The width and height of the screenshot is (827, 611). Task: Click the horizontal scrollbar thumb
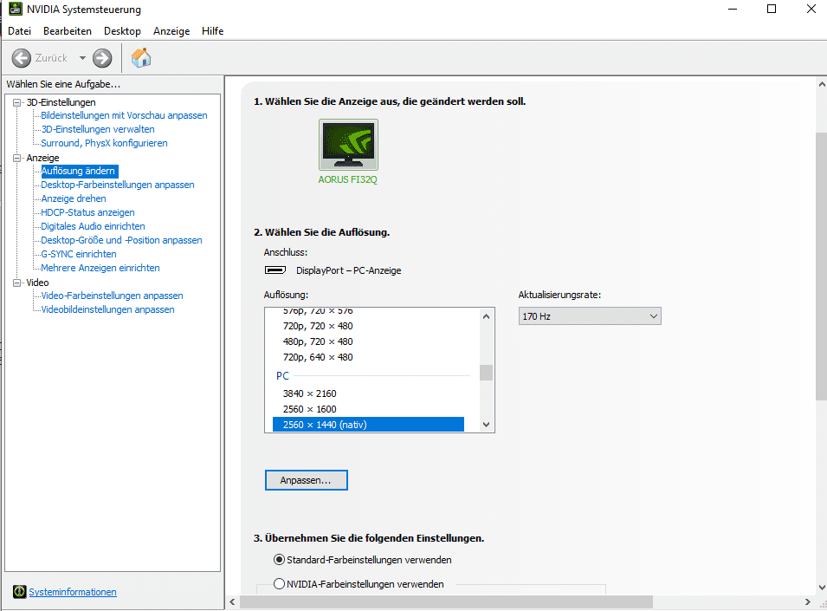click(x=446, y=602)
